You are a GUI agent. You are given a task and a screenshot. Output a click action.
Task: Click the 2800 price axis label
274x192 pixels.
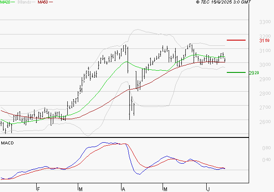tap(265, 93)
